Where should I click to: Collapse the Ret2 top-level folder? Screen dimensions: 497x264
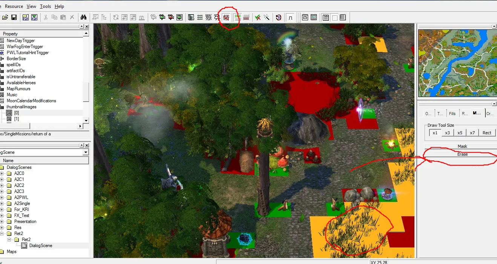2,234
